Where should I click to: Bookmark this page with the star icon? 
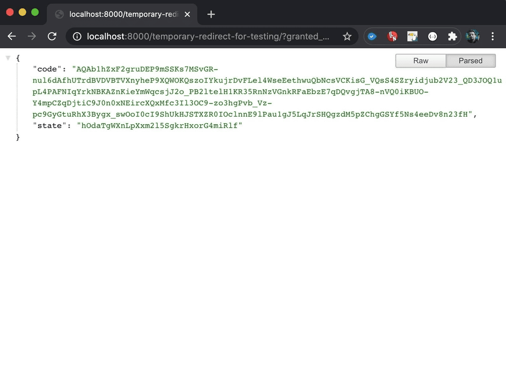coord(347,36)
